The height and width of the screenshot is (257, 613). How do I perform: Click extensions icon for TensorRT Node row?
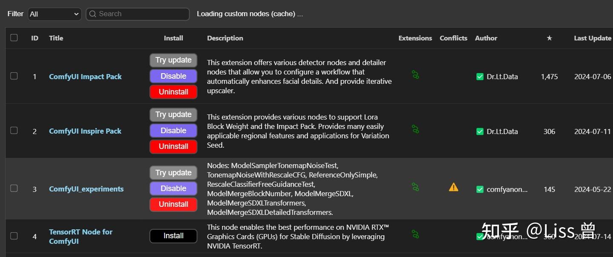click(415, 234)
